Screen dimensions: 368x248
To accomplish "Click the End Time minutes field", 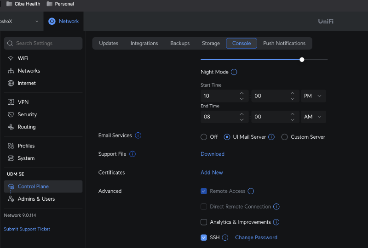I will pyautogui.click(x=275, y=117).
